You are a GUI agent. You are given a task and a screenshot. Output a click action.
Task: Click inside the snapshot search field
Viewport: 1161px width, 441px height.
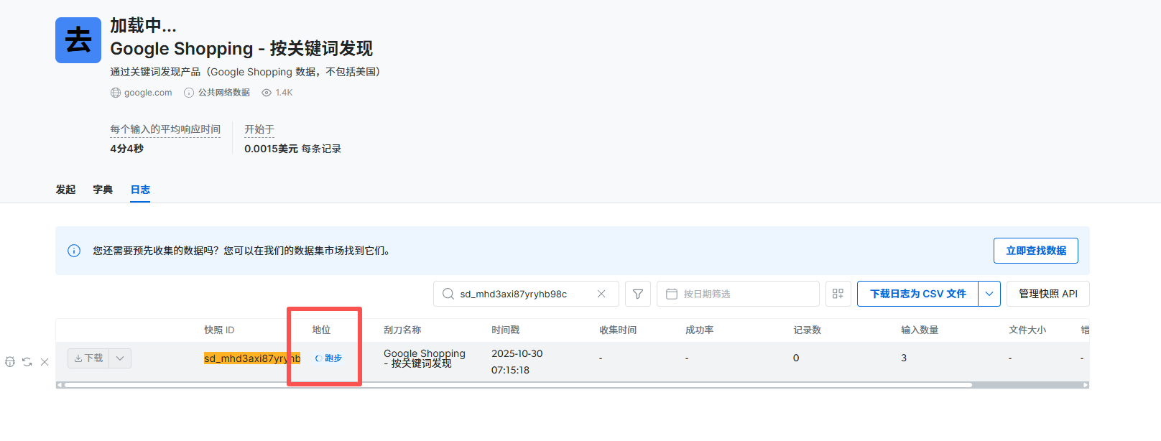(x=526, y=294)
